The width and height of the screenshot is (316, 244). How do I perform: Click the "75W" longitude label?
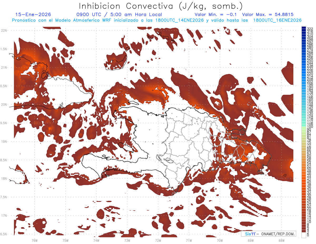pos(66,240)
